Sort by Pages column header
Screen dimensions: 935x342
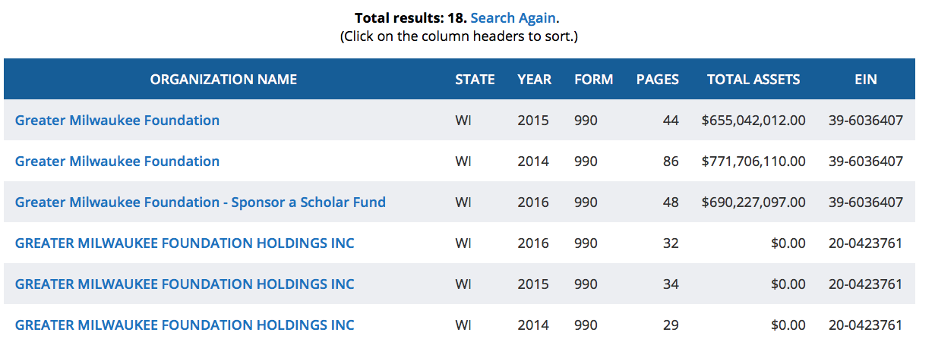657,80
